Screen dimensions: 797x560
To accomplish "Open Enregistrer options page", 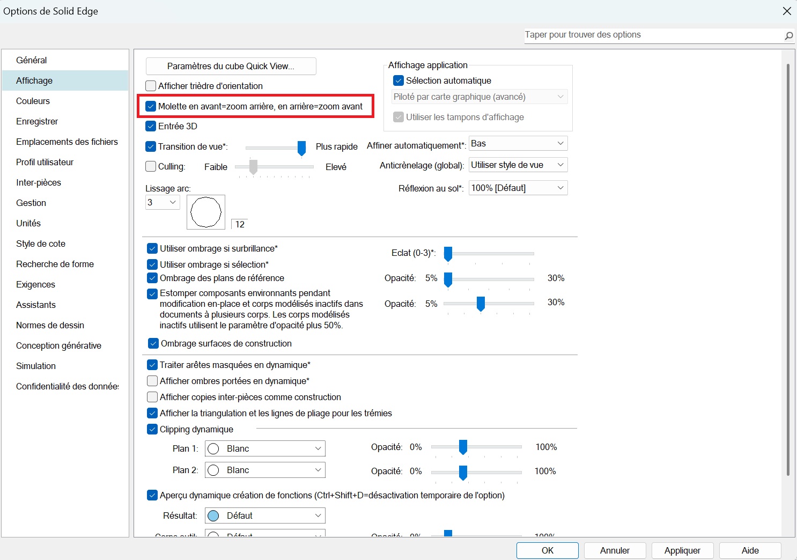I will (65, 121).
